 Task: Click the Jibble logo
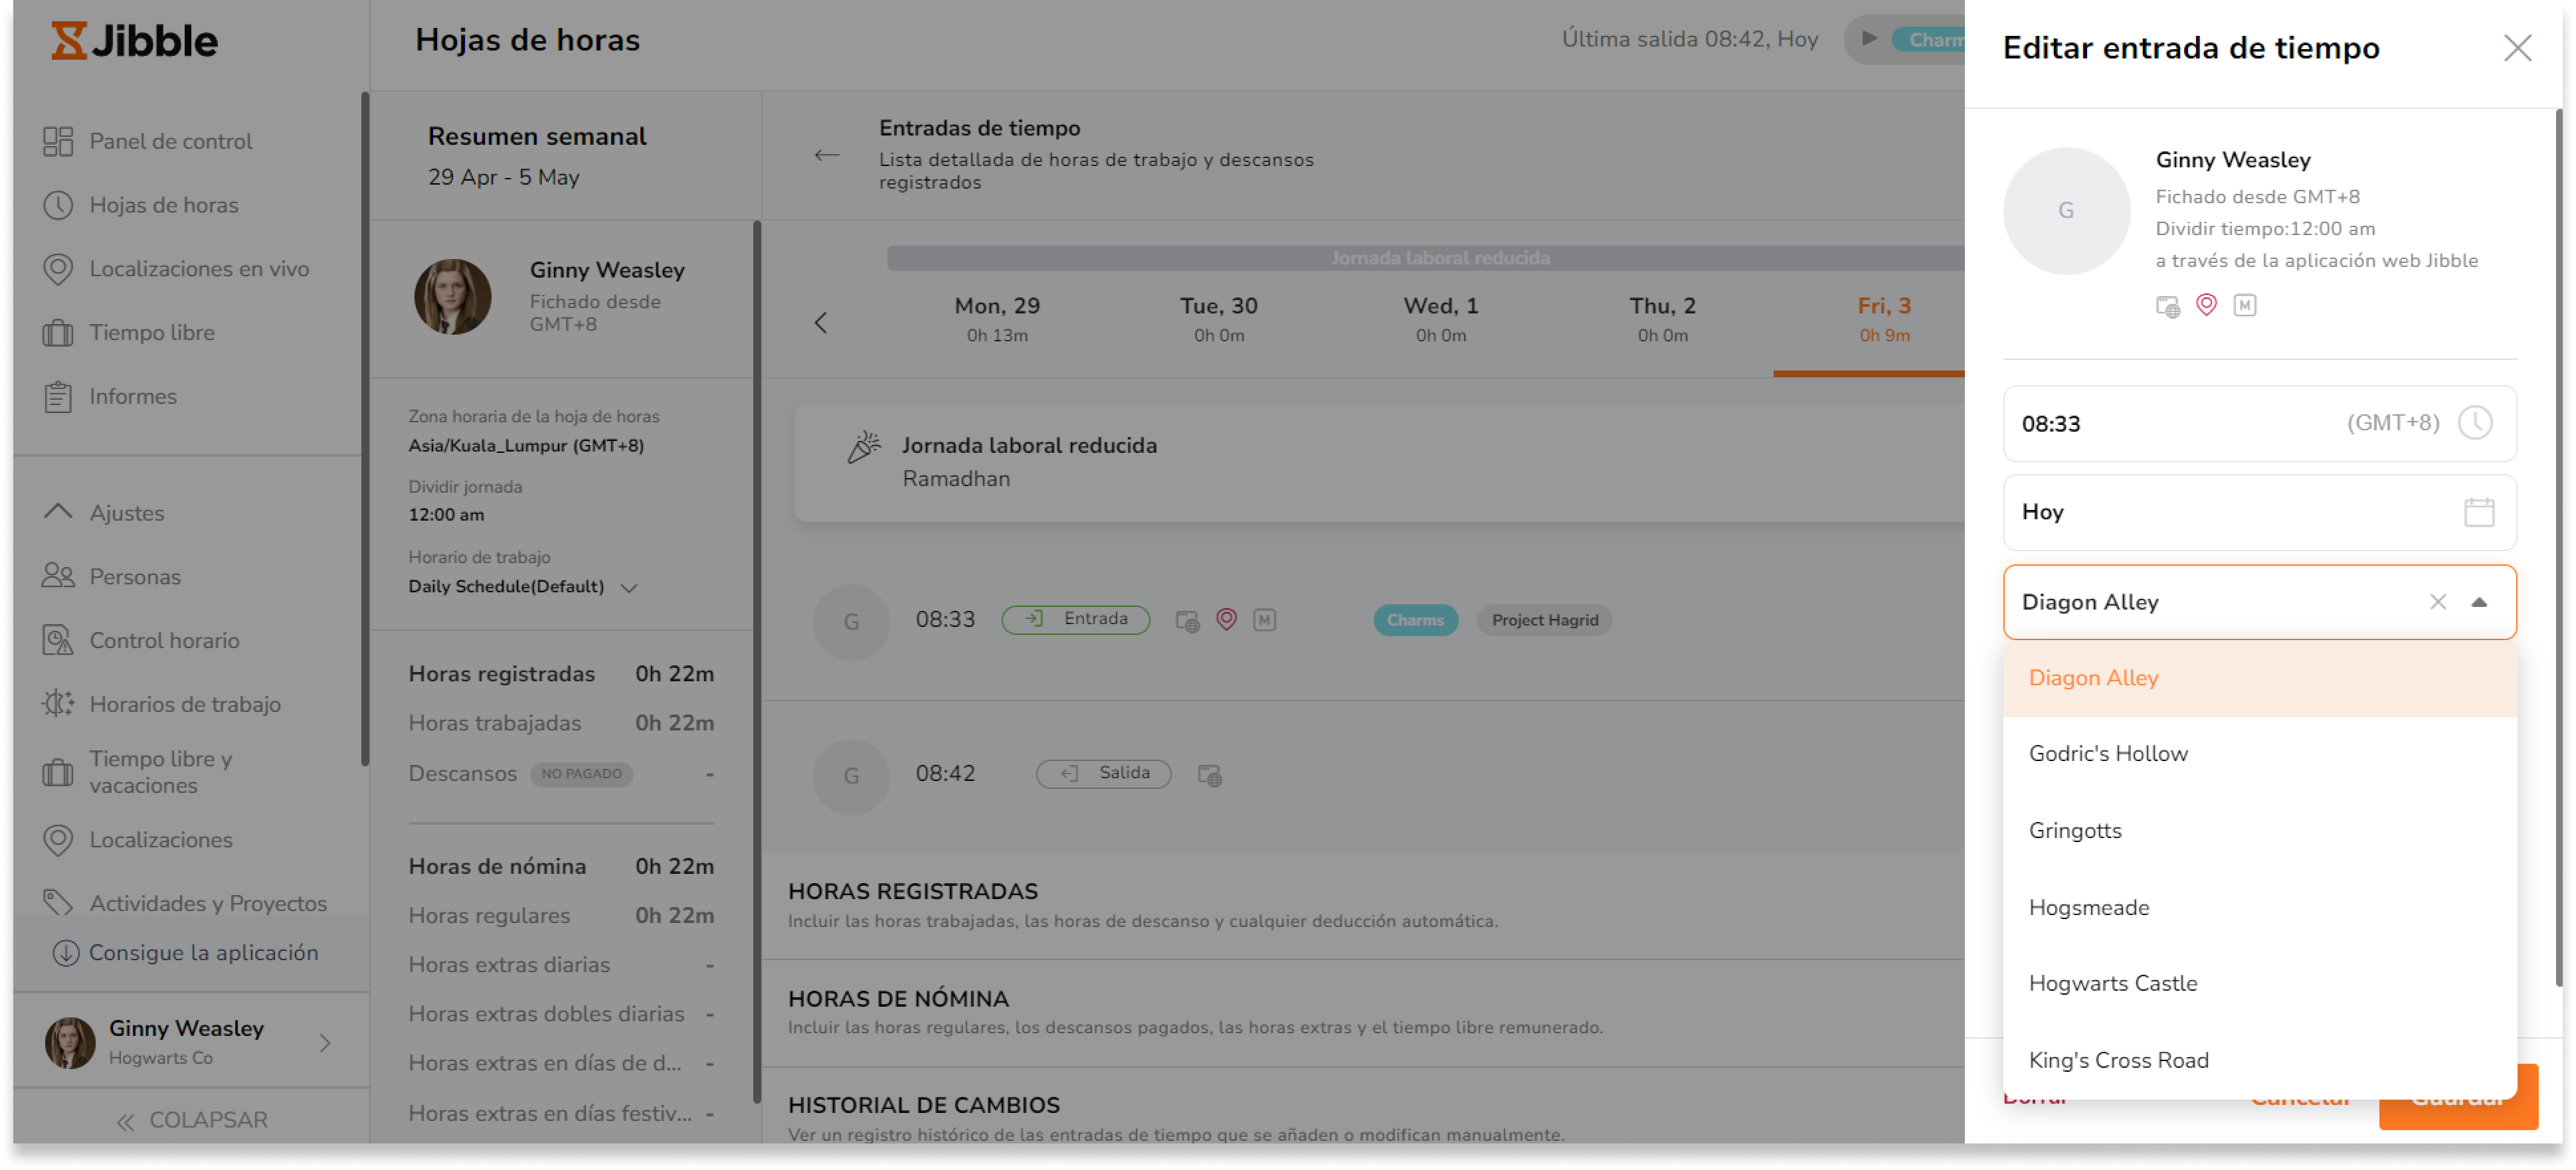[134, 40]
